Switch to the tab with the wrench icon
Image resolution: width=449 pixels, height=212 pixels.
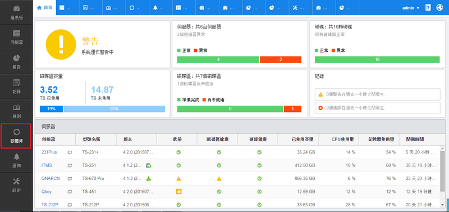click(x=300, y=8)
